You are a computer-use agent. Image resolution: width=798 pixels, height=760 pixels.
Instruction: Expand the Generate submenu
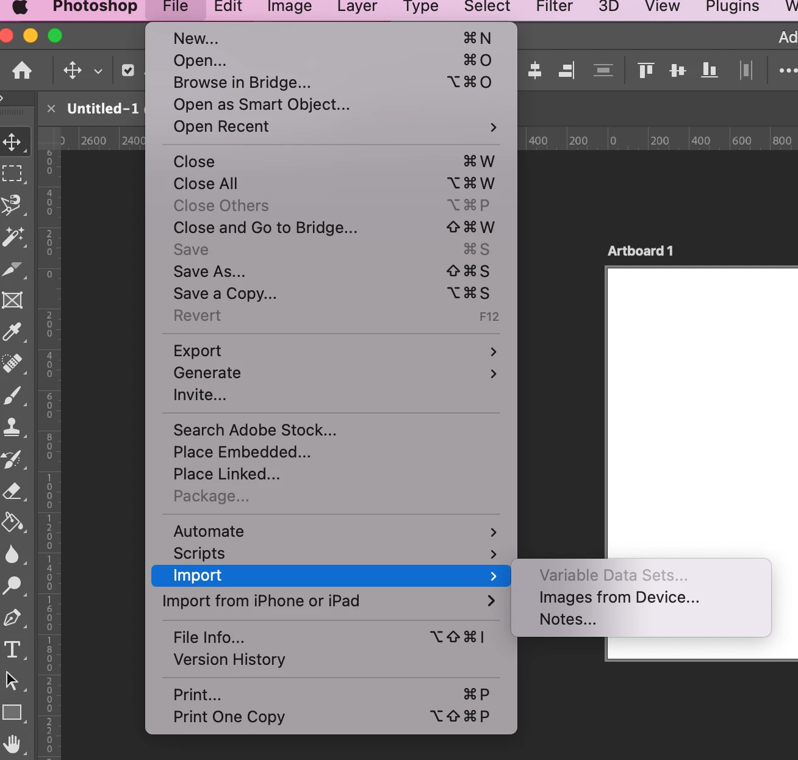point(331,373)
